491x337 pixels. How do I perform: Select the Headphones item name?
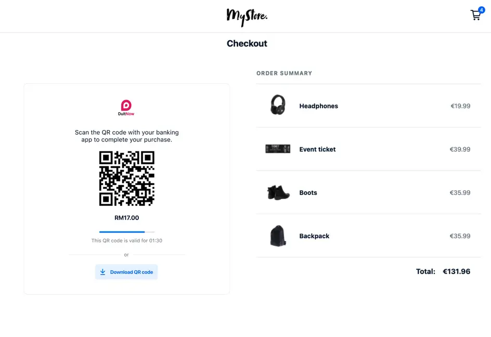[318, 106]
